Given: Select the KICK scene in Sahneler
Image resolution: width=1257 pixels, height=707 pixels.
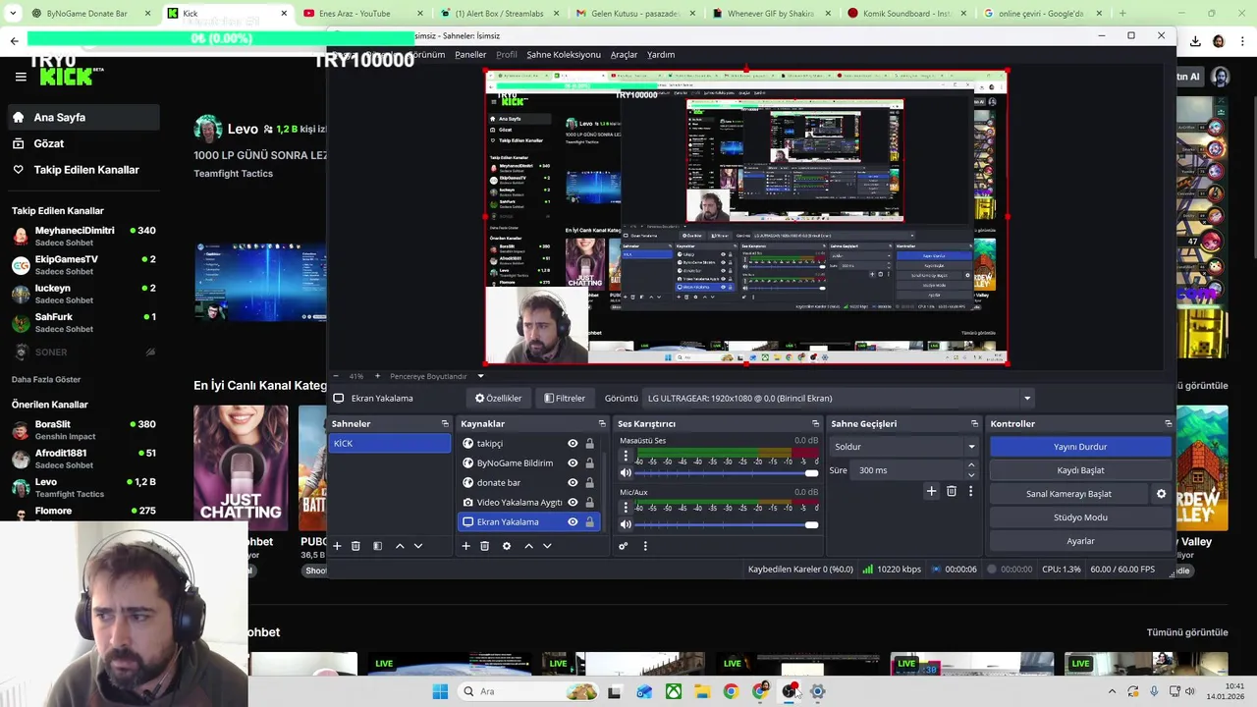Looking at the screenshot, I should [389, 444].
